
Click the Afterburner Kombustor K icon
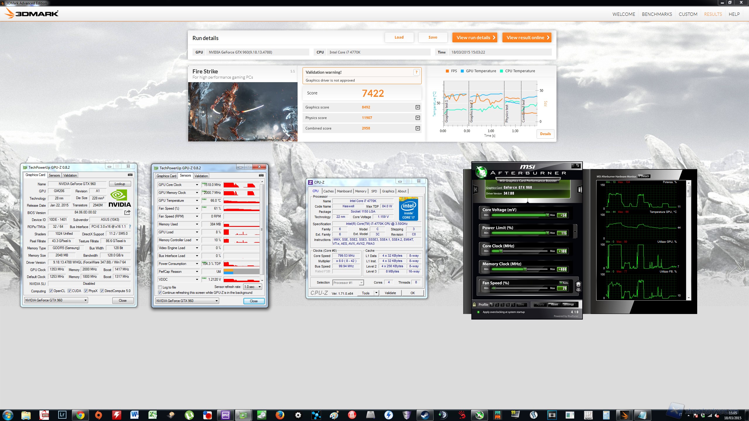(476, 190)
